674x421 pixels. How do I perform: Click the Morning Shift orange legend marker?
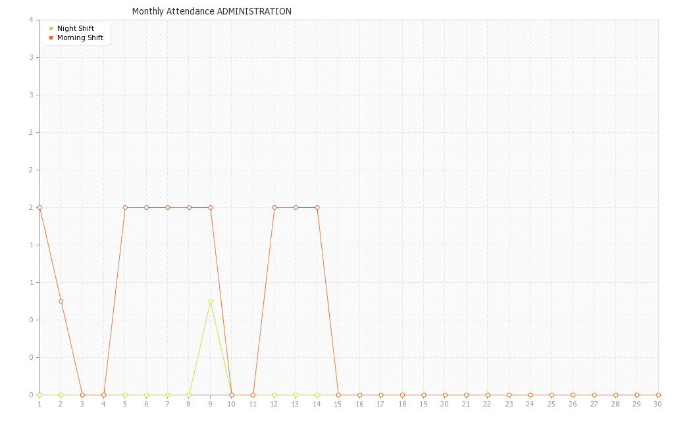51,37
